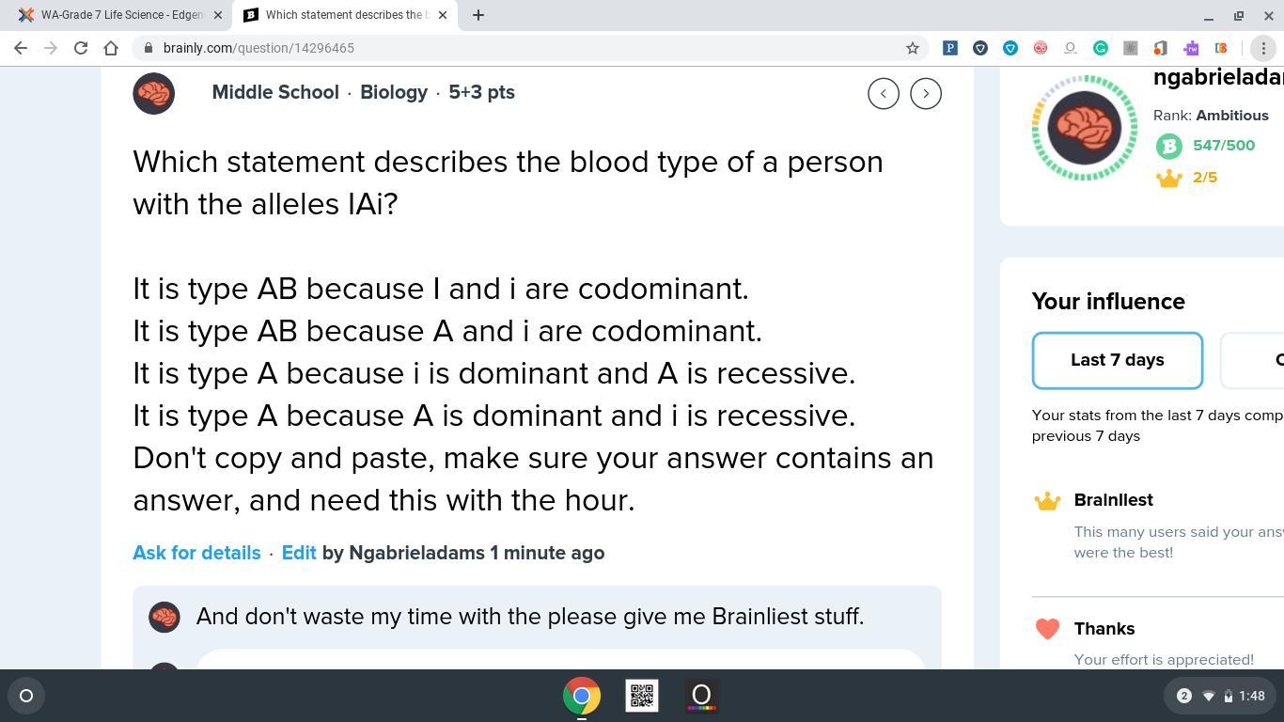Open the system tray clock area
Viewport: 1284px width, 722px height.
(1250, 696)
